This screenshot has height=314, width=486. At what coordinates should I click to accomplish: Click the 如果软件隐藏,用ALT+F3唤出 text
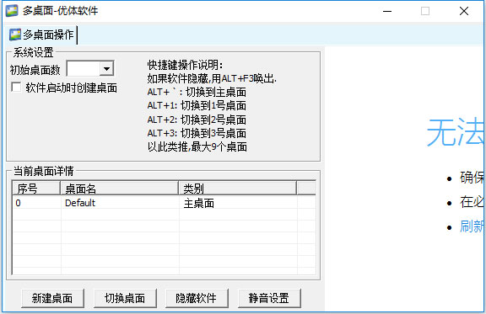pos(212,78)
